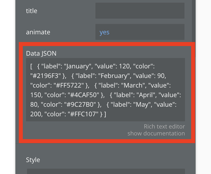The height and width of the screenshot is (174, 211).
Task: Toggle the animate "yes" value
Action: pyautogui.click(x=104, y=32)
